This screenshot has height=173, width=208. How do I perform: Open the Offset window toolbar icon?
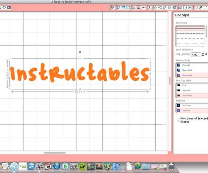tap(185, 8)
